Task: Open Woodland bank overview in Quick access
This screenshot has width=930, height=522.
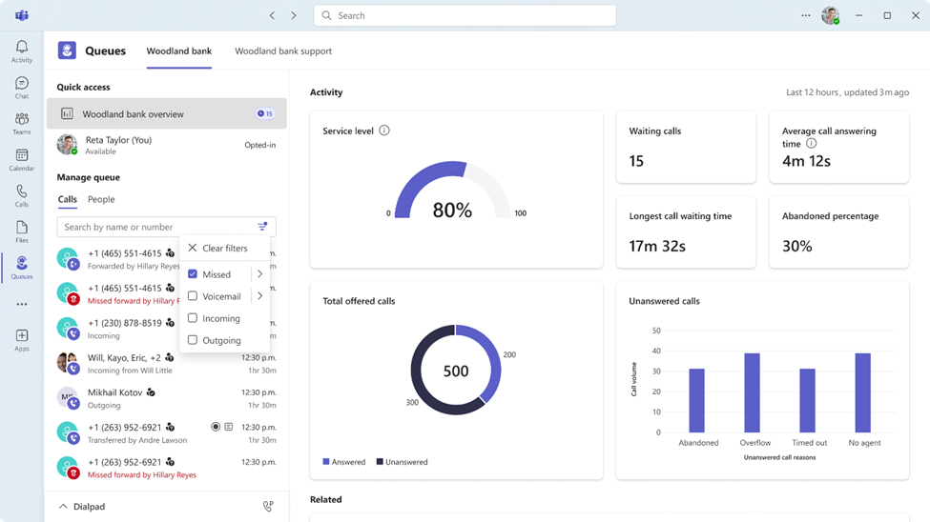Action: (167, 113)
